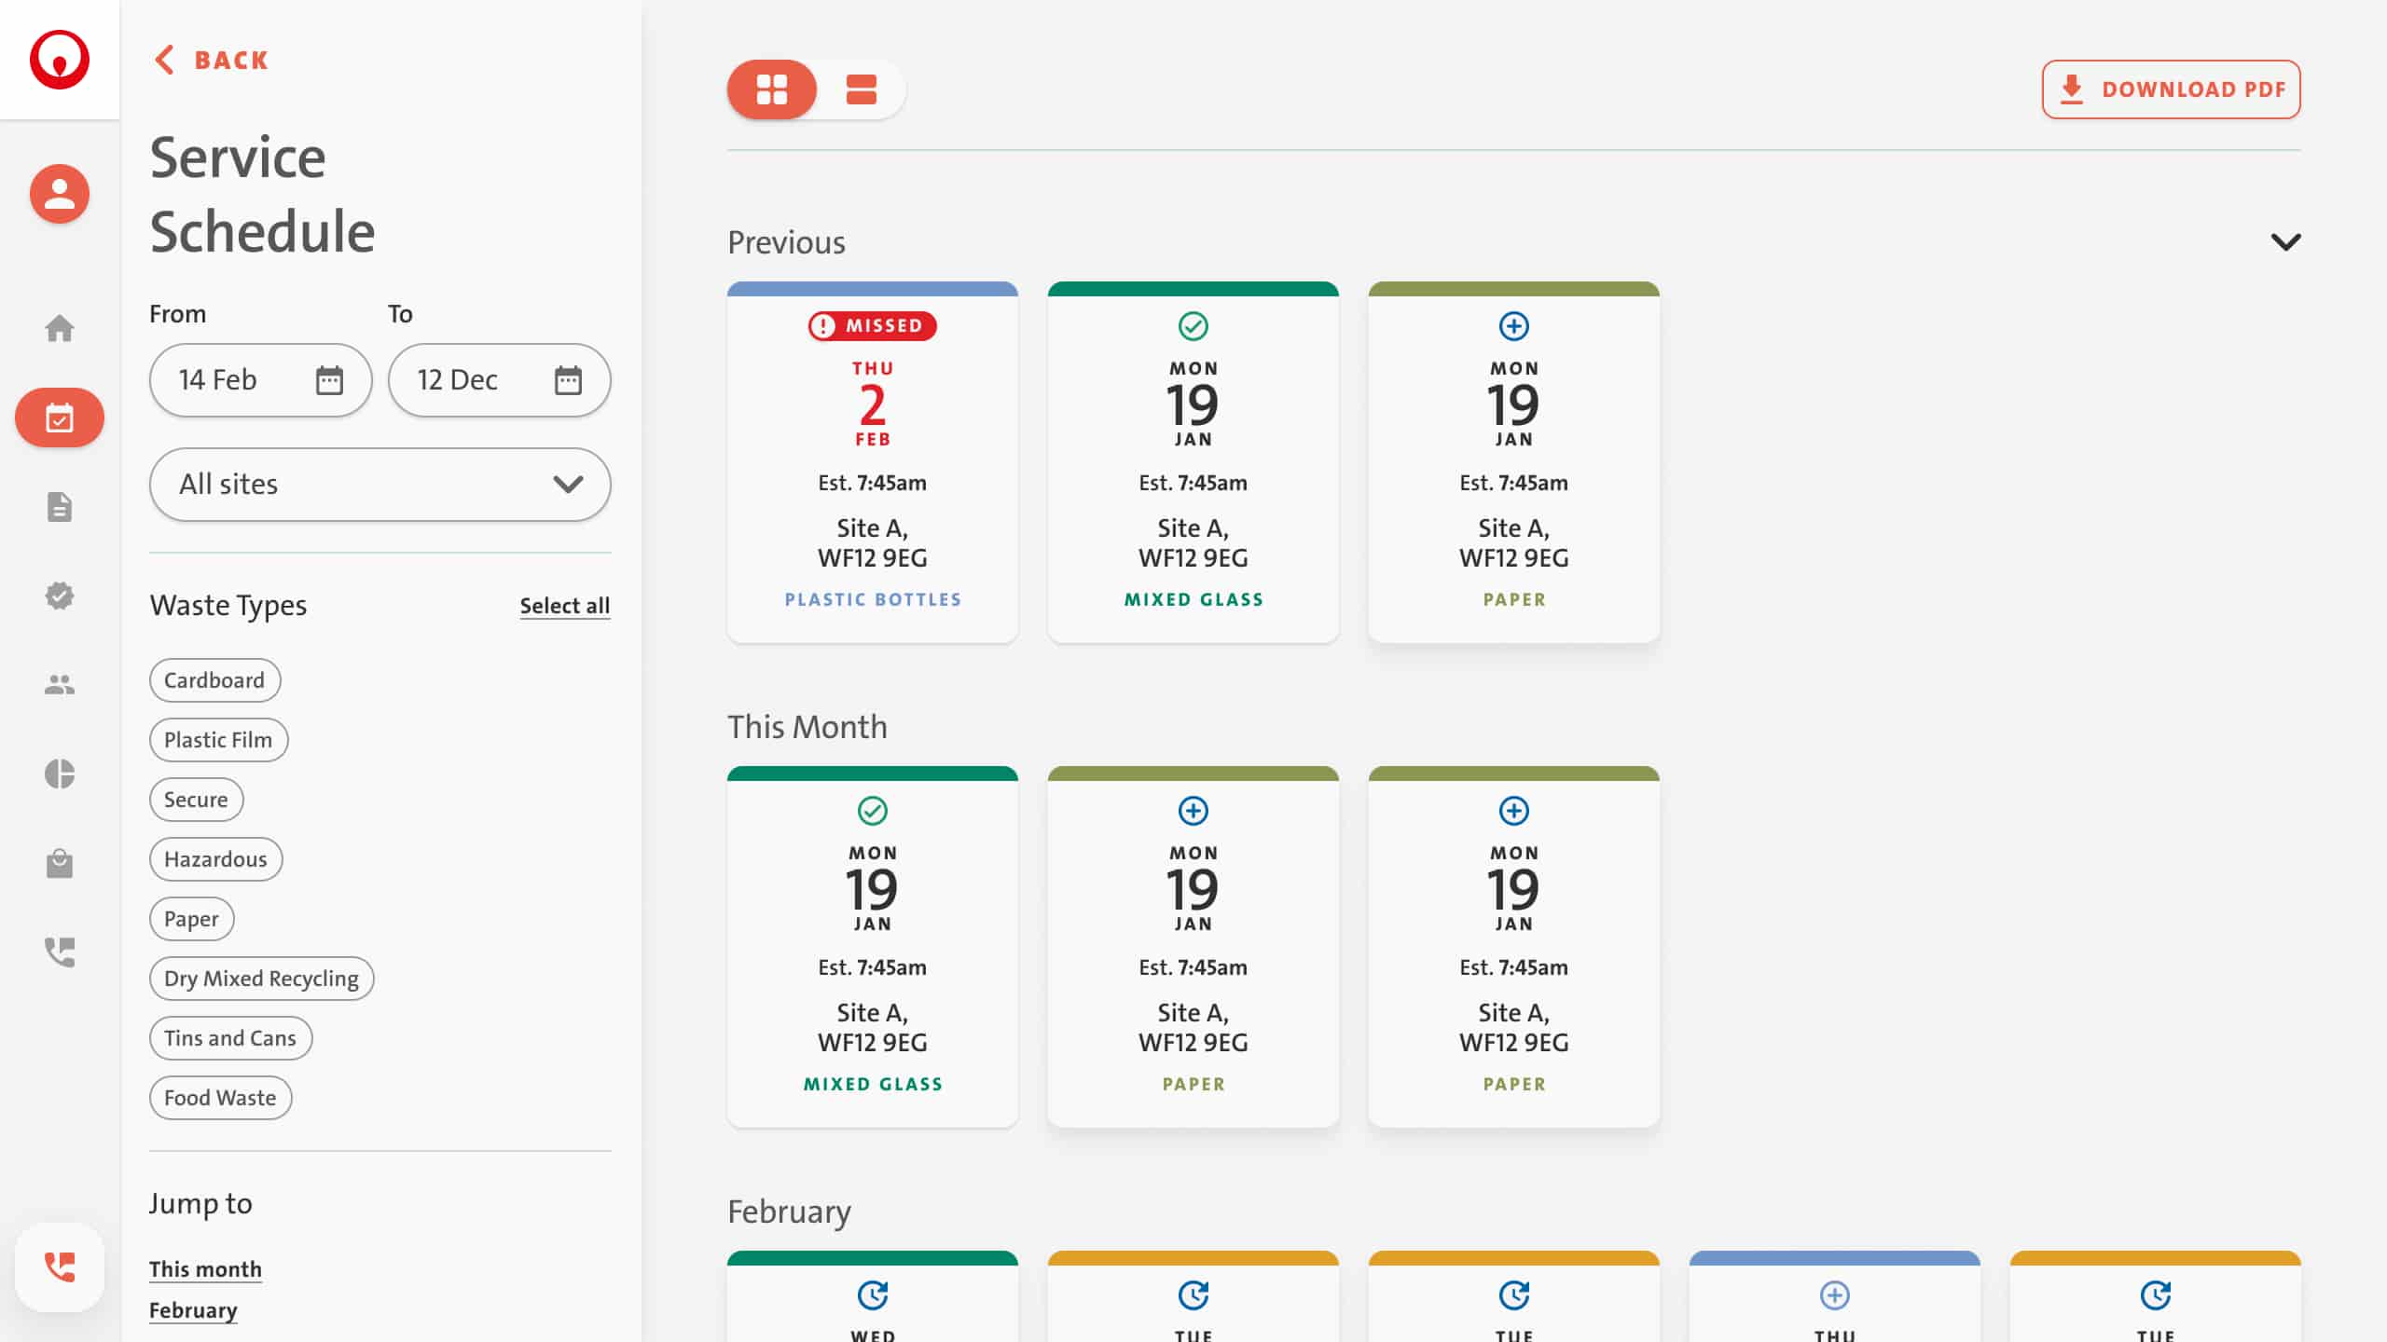Open the documents icon in sidebar

click(x=60, y=507)
